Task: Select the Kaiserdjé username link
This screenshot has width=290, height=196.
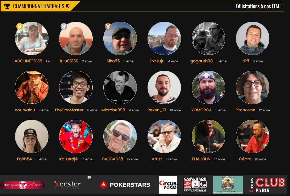Action: 69,159
